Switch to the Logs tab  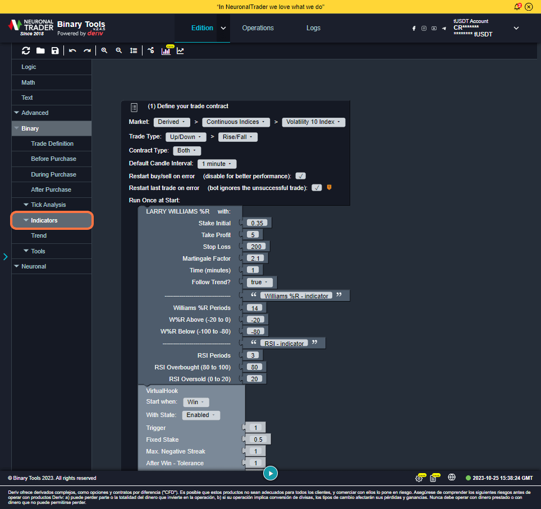(313, 28)
